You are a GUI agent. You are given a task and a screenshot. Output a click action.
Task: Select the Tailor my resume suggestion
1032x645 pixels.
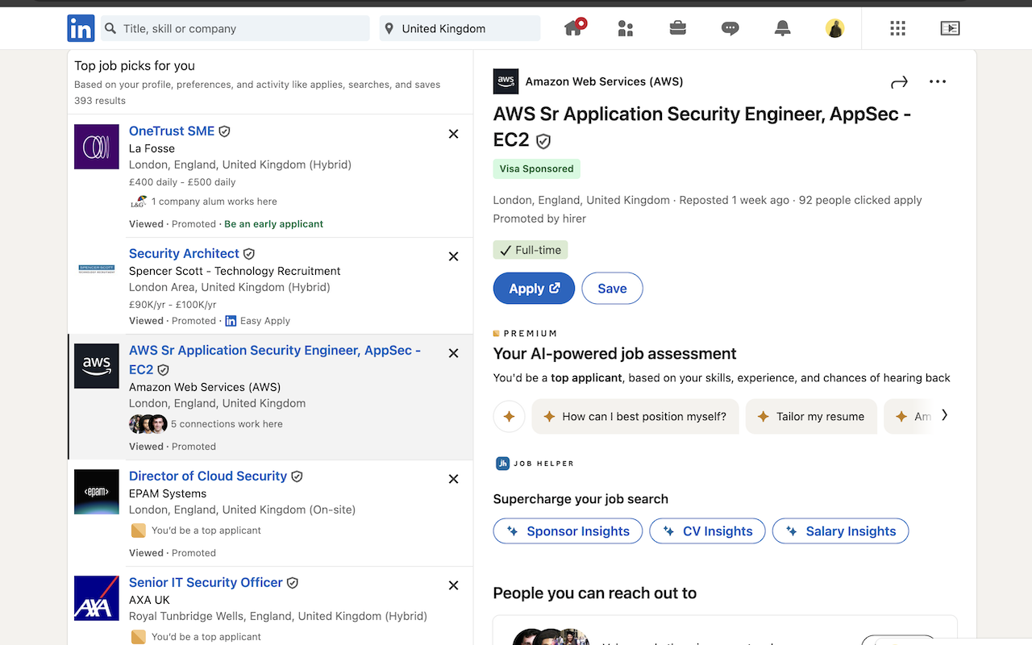(811, 417)
